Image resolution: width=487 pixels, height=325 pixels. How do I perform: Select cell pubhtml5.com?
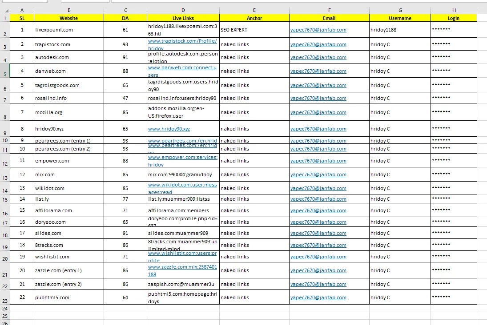69,297
